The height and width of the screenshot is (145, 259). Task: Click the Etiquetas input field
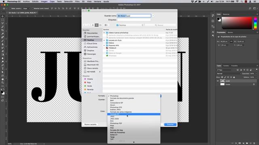click(134, 20)
